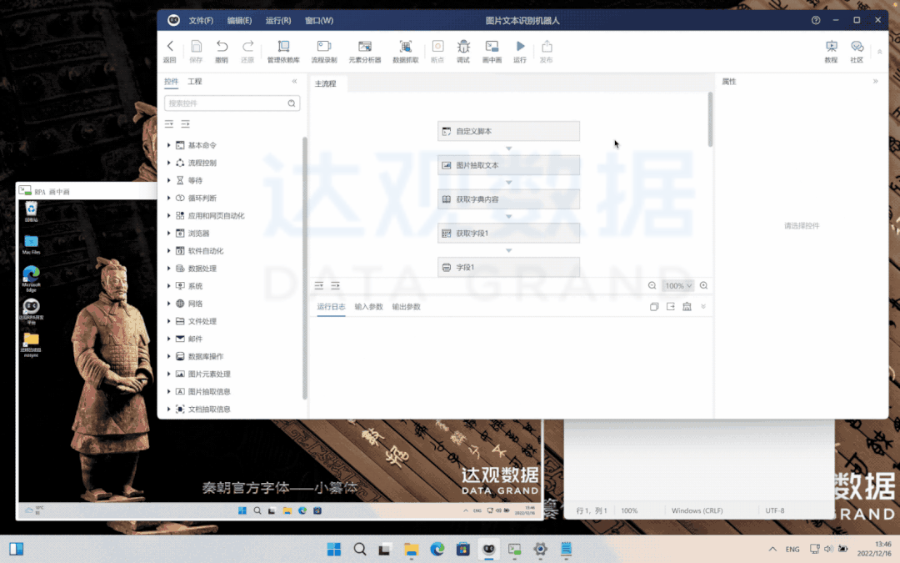Open the 编辑(E) menu

coord(239,21)
